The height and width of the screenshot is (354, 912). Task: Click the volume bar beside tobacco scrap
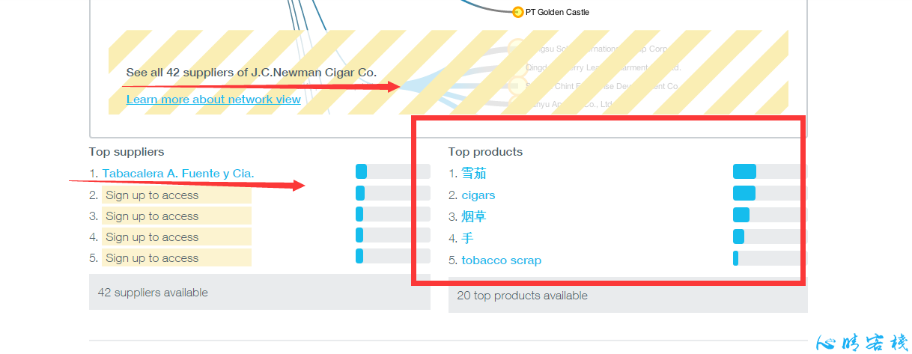coord(765,258)
